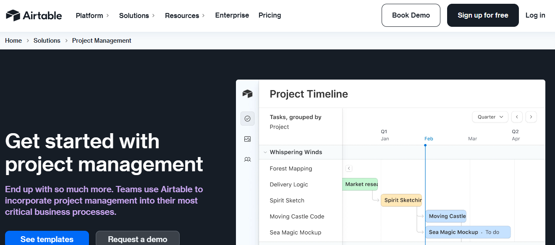Image resolution: width=555 pixels, height=245 pixels.
Task: Click the Project Timeline title
Action: tap(309, 94)
